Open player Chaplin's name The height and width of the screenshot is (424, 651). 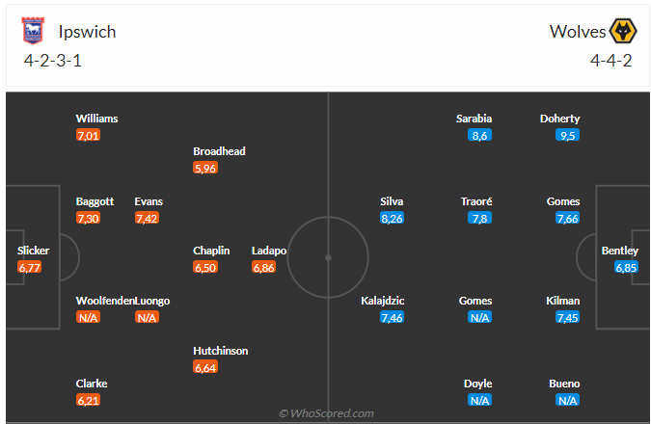pos(211,251)
